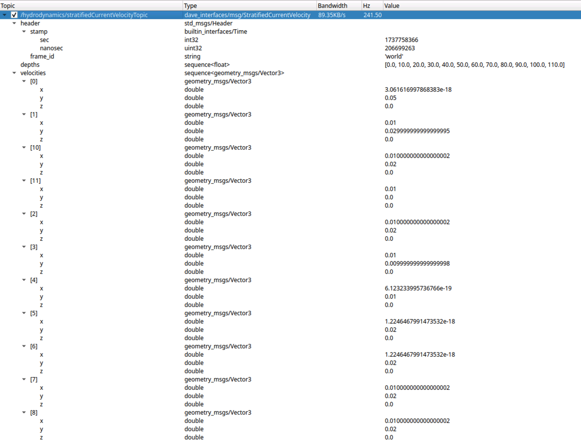Click the type std_msgs/Header
The width and height of the screenshot is (581, 442).
pos(209,23)
